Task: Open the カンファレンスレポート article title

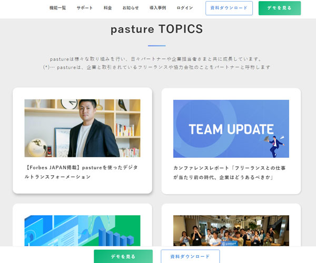Action: (229, 172)
